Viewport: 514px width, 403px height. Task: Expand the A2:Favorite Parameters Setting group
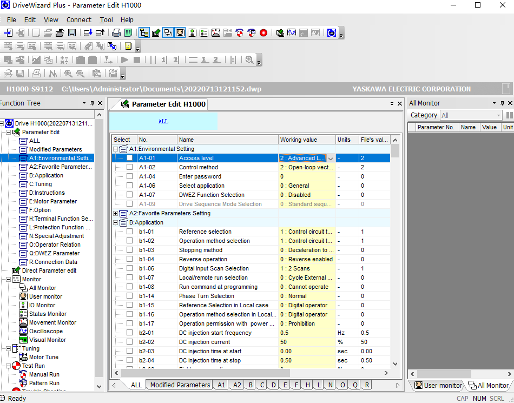pos(115,213)
